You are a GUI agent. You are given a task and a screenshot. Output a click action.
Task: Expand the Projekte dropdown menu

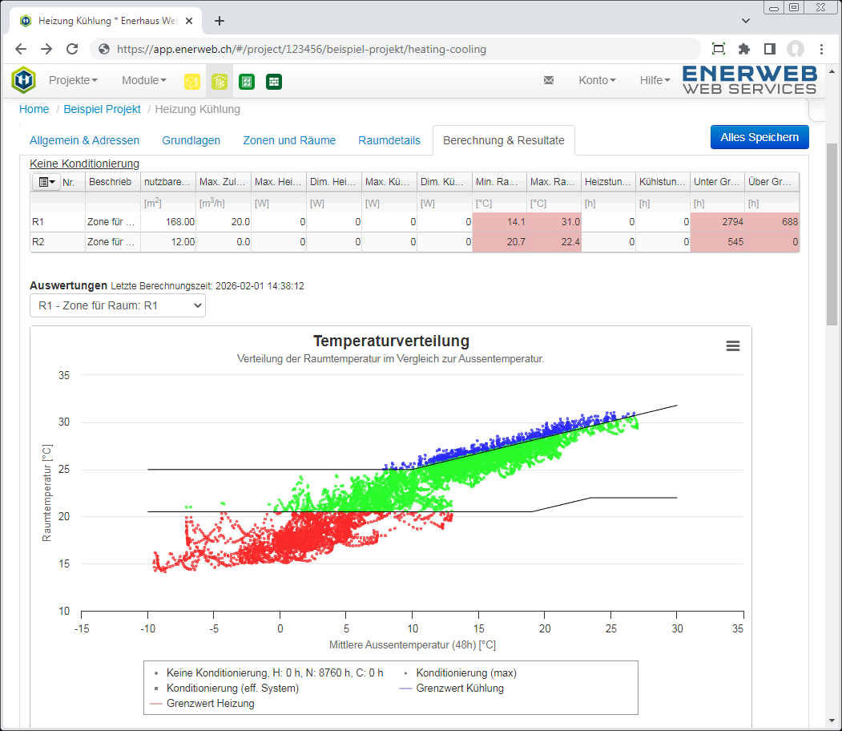[73, 80]
